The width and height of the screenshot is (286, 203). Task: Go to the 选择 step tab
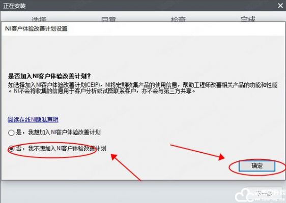39,19
